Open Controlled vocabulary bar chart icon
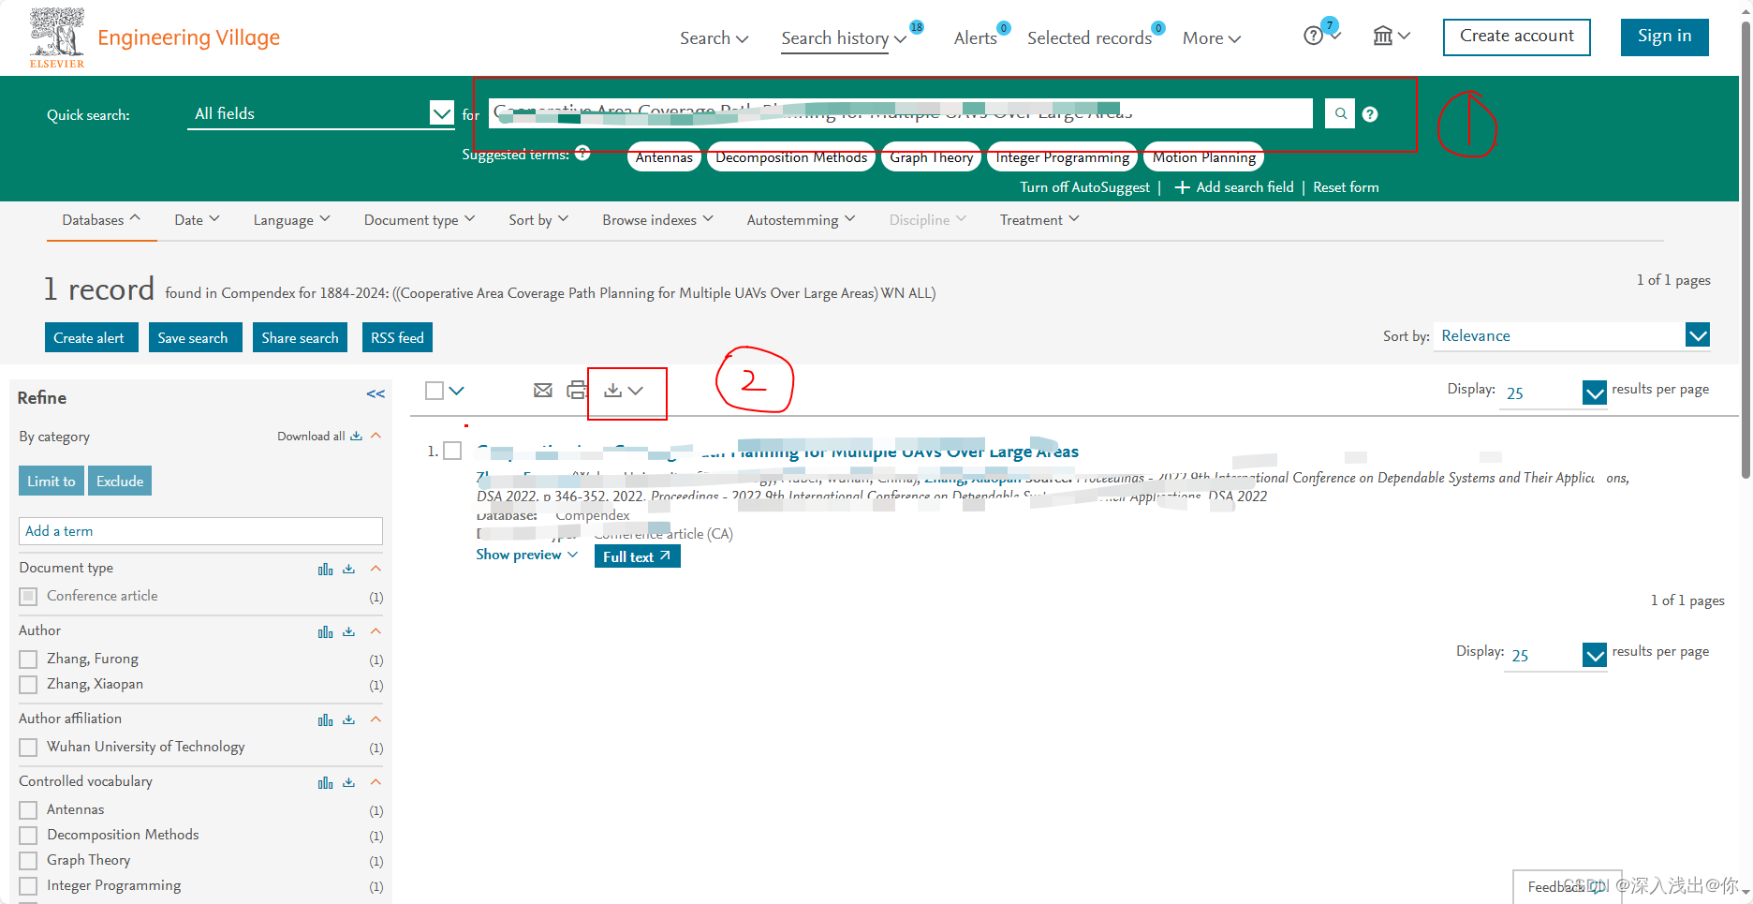The width and height of the screenshot is (1753, 904). pos(326,783)
